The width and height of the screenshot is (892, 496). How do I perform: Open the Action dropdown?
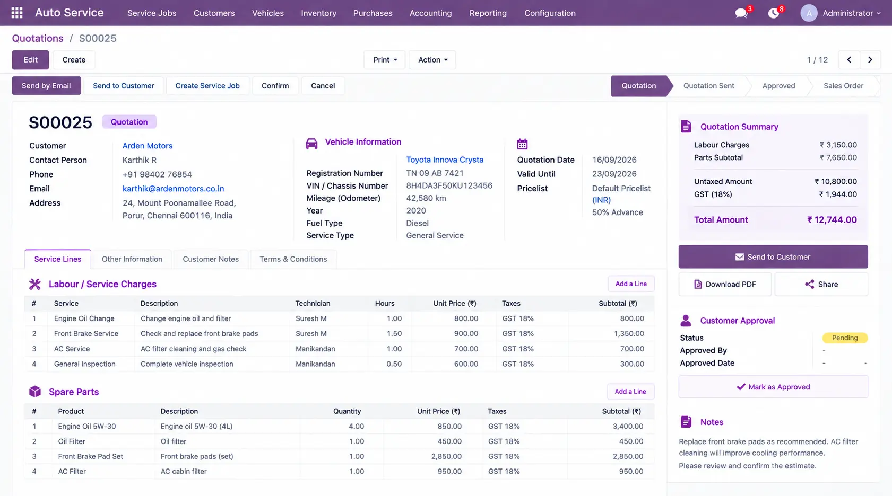pyautogui.click(x=432, y=60)
